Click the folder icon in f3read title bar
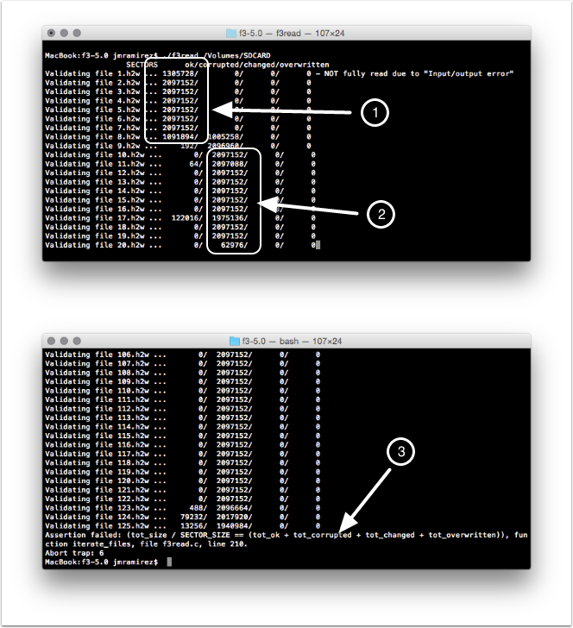This screenshot has width=573, height=628. pos(230,33)
